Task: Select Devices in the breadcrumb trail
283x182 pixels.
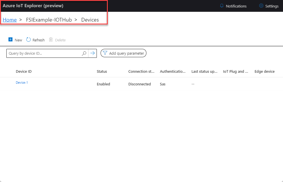Action: [x=90, y=20]
